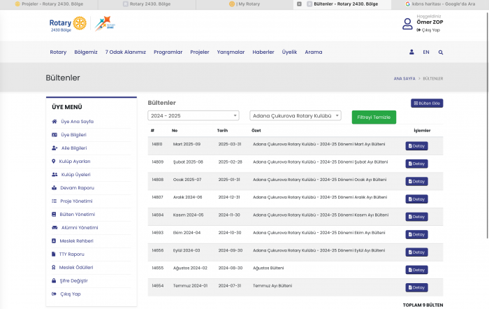
Task: Go to ANA SAYFA breadcrumb link
Action: click(x=404, y=79)
